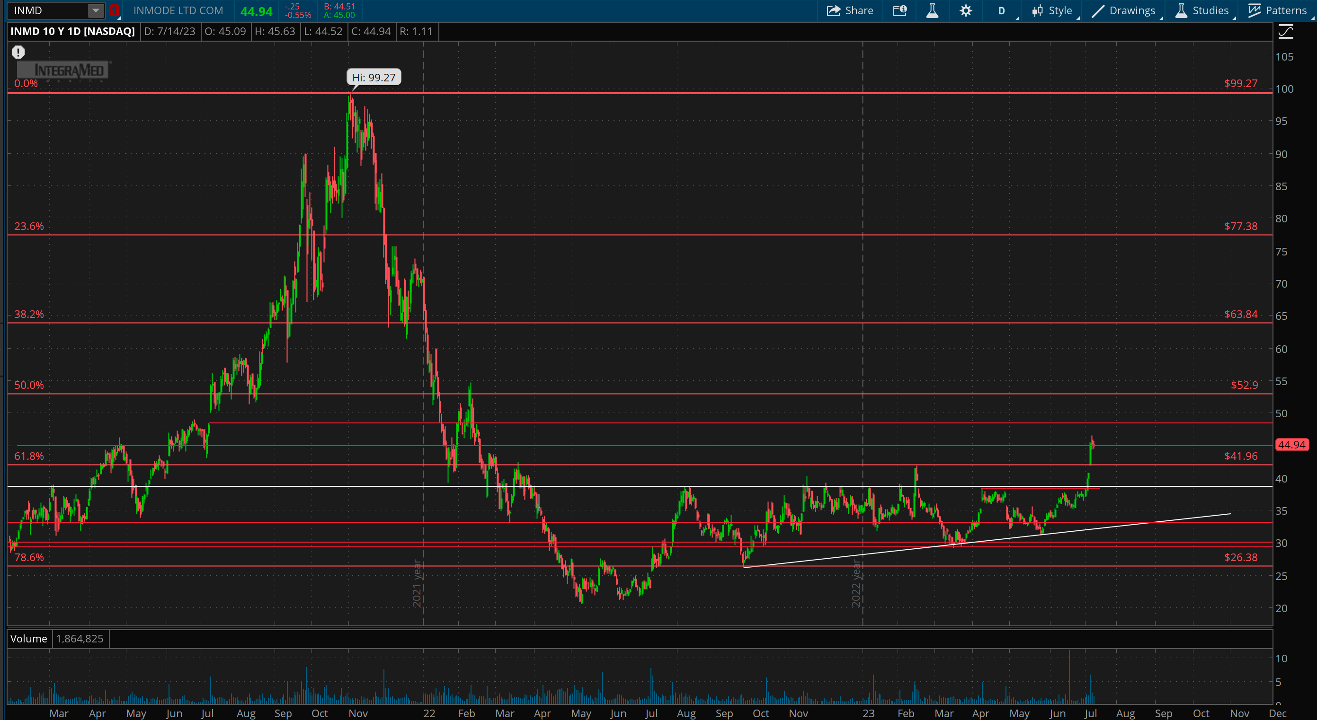Image resolution: width=1317 pixels, height=720 pixels.
Task: Click the red 44.94 price axis marker
Action: click(x=1291, y=445)
